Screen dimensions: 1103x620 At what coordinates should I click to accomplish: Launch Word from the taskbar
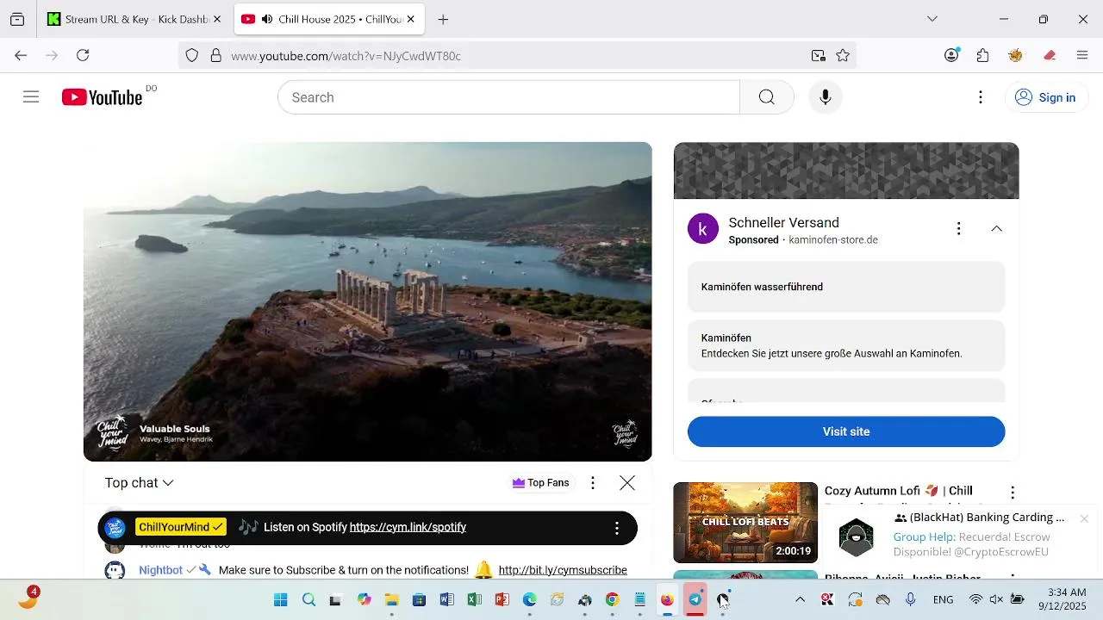446,600
